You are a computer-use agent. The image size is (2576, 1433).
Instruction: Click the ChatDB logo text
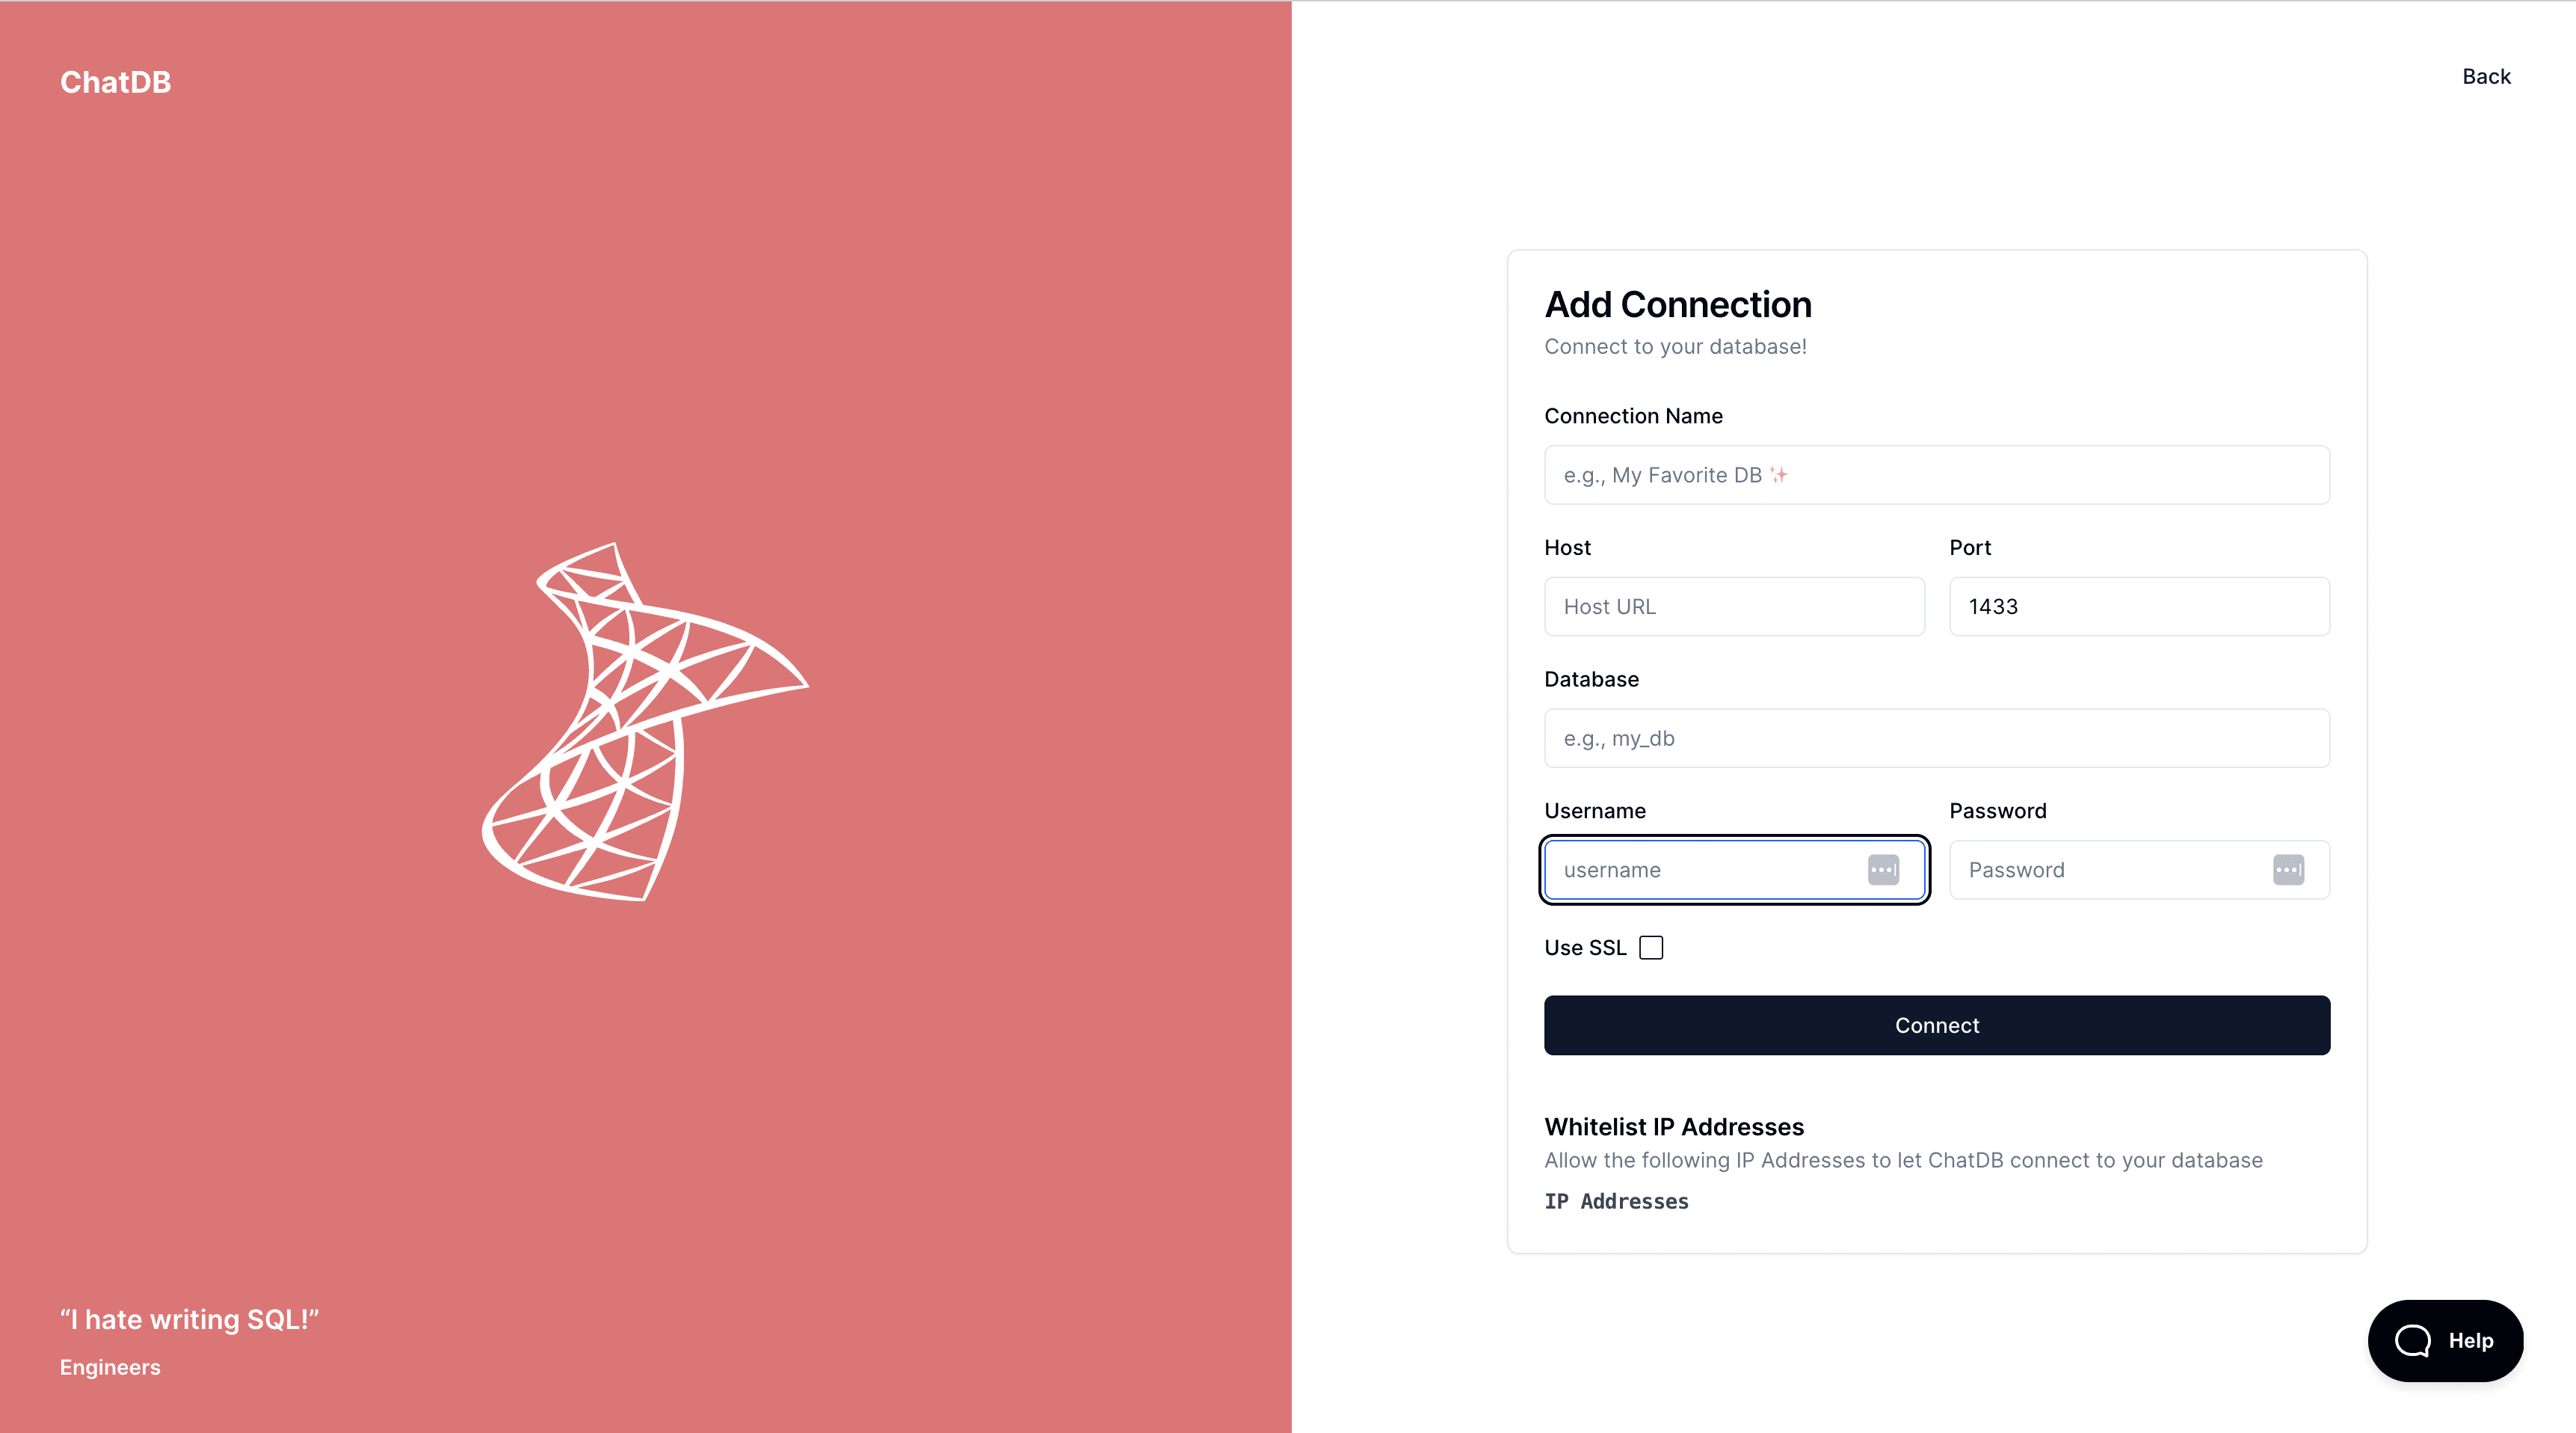[116, 82]
